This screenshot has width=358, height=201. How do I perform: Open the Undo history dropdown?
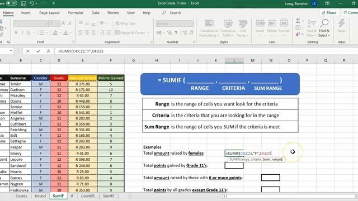(36, 3)
